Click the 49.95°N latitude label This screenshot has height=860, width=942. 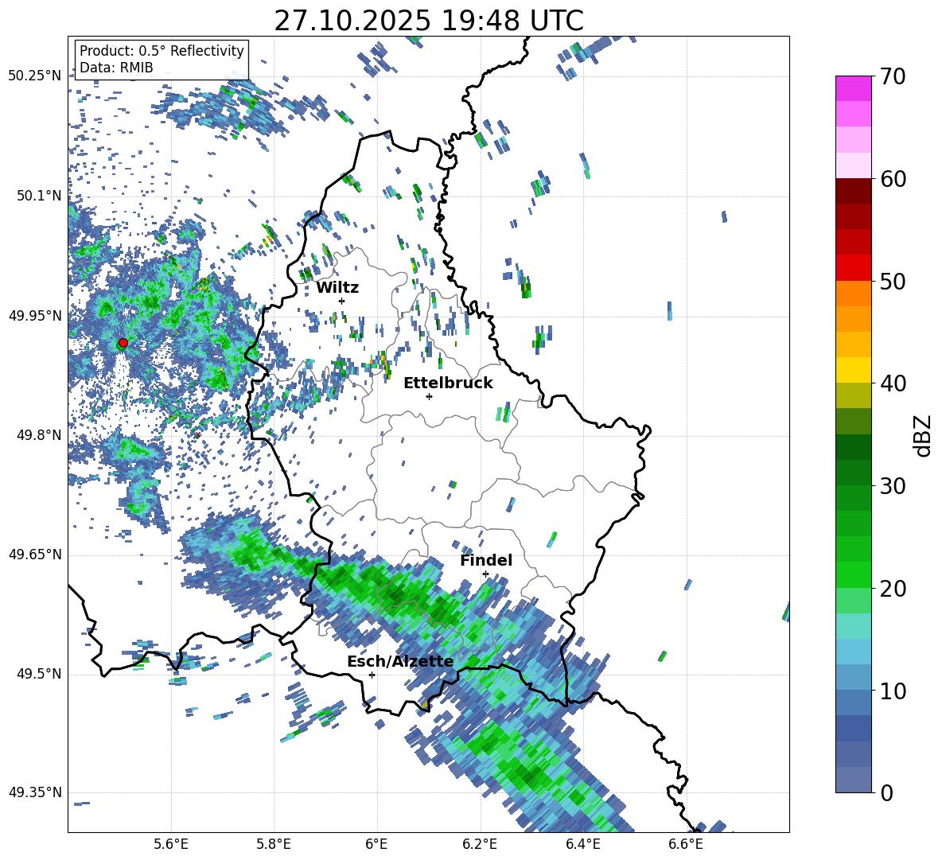[35, 315]
